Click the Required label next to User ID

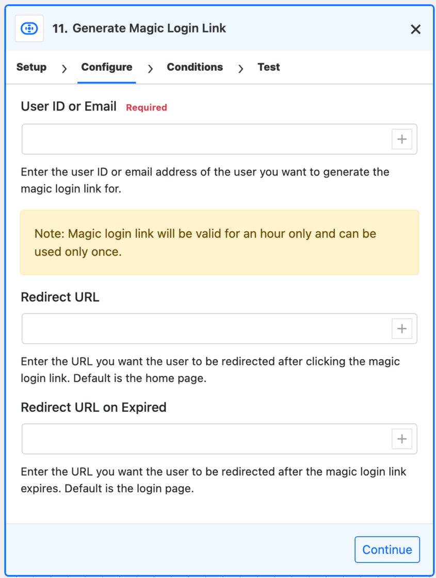pyautogui.click(x=146, y=107)
